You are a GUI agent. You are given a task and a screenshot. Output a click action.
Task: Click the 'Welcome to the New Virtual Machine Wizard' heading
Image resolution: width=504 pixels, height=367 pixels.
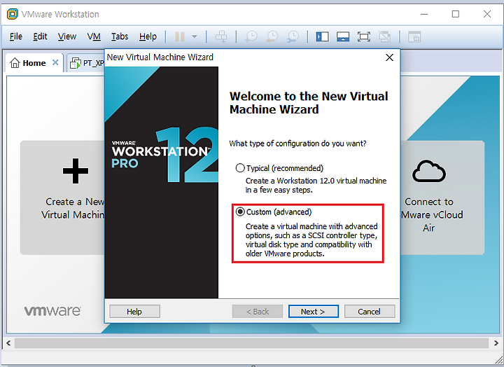309,103
